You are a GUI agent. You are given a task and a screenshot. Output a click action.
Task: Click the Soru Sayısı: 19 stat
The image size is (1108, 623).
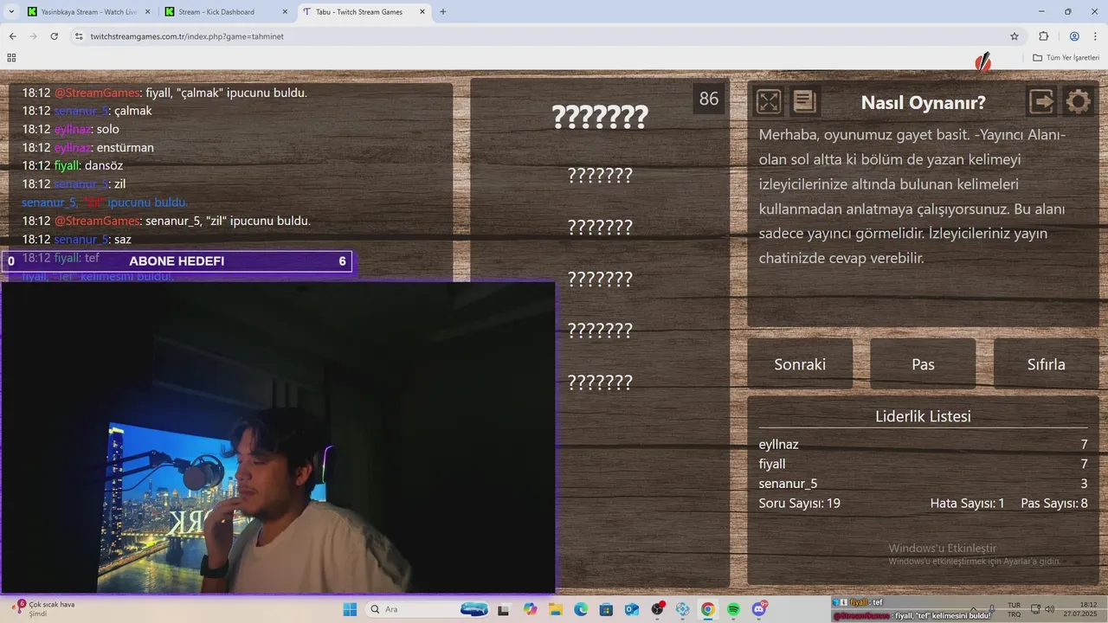(x=799, y=503)
